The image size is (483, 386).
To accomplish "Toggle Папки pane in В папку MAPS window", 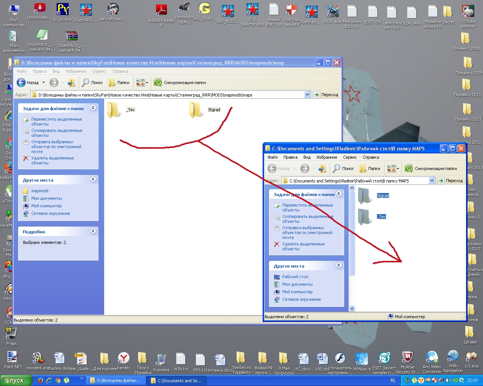I will [x=370, y=168].
